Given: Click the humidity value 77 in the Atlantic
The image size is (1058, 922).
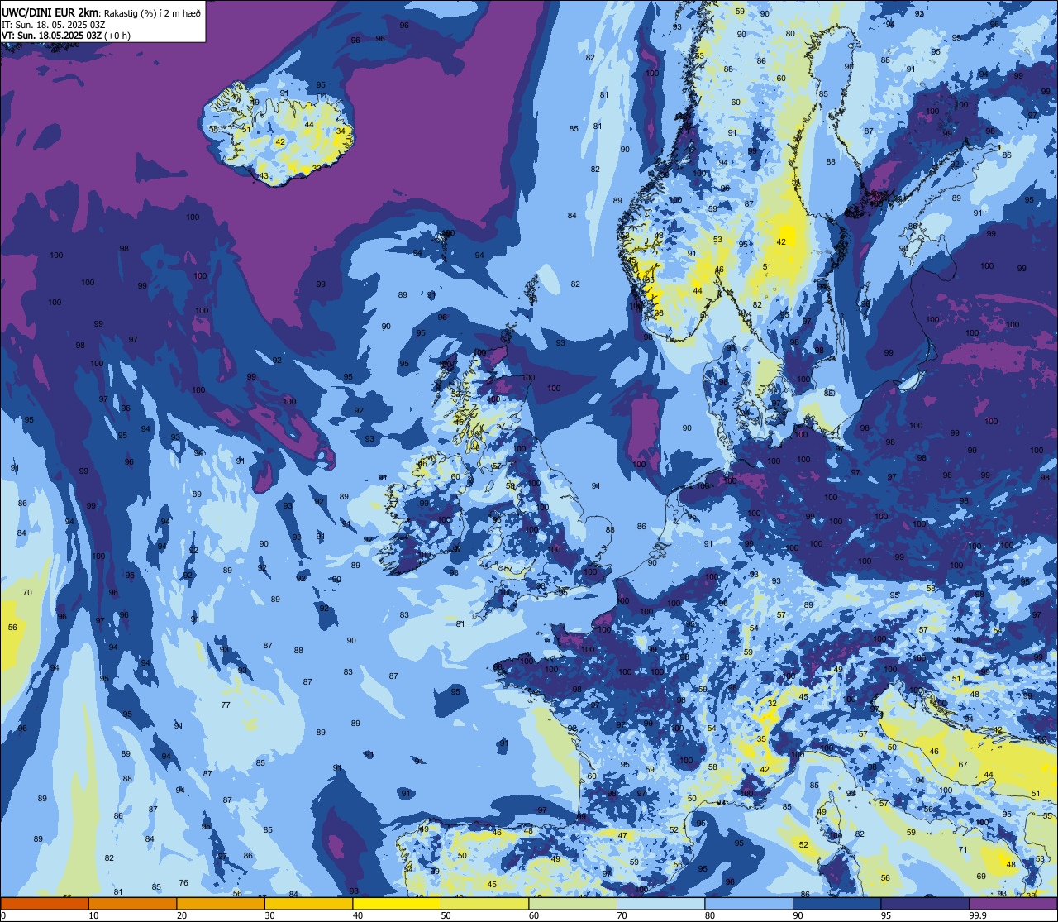Looking at the screenshot, I should pyautogui.click(x=226, y=705).
